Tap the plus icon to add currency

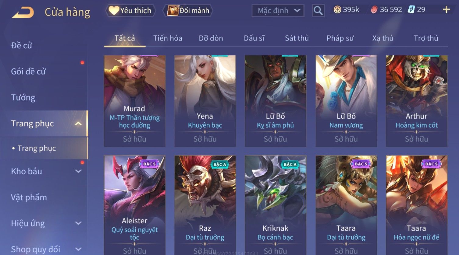click(x=446, y=10)
